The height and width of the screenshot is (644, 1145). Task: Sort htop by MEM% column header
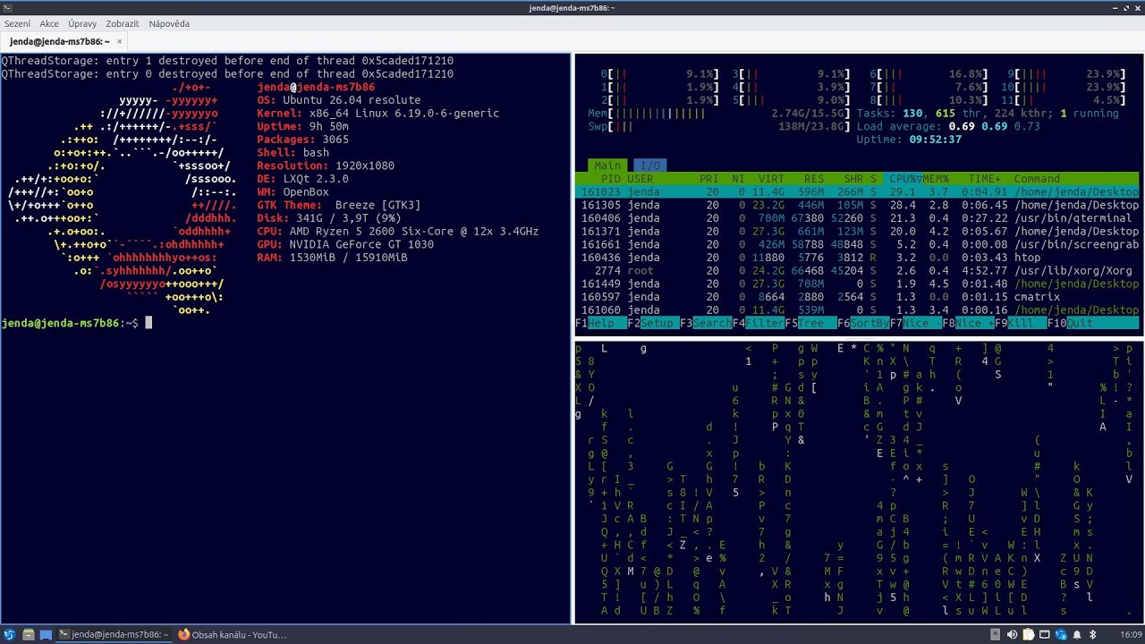(x=936, y=179)
